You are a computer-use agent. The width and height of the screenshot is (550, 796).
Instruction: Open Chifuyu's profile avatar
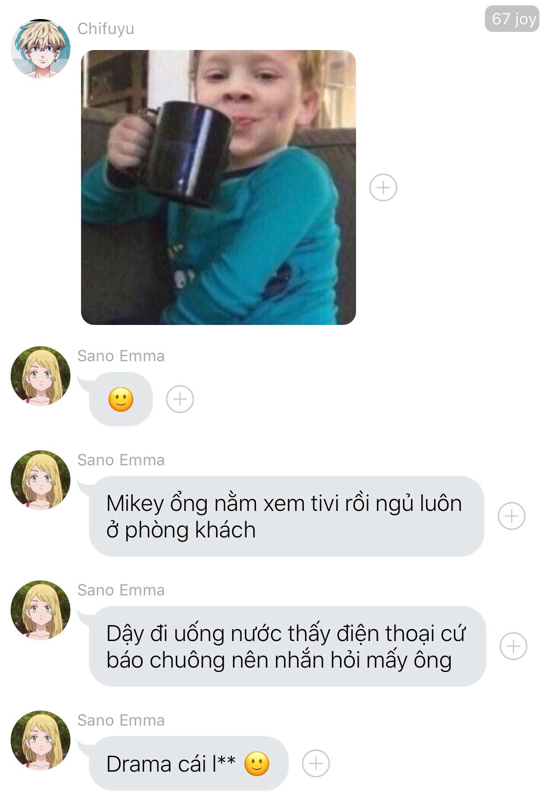[x=40, y=49]
